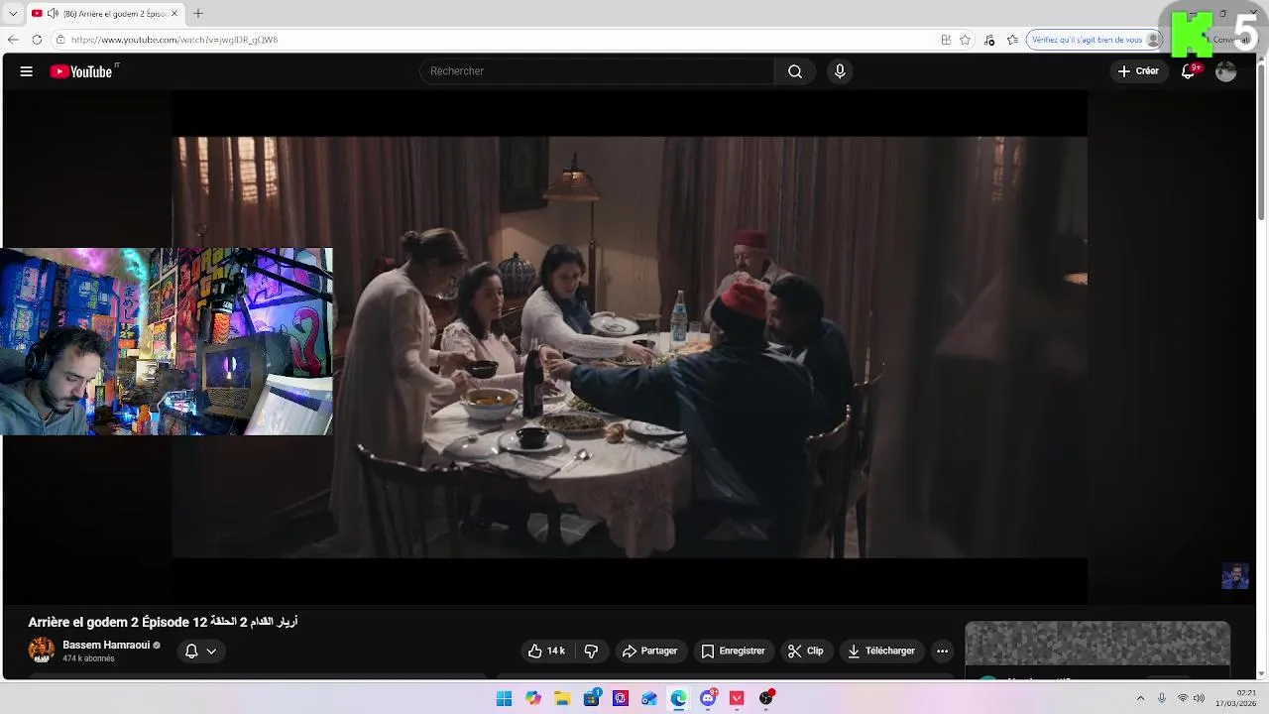Open File Explorer from the taskbar
The height and width of the screenshot is (714, 1269).
562,698
